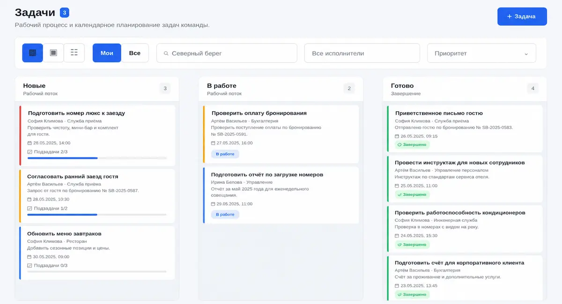Click calendar icon next to 30.05.2025, 09:00
562x304 pixels.
coord(30,257)
